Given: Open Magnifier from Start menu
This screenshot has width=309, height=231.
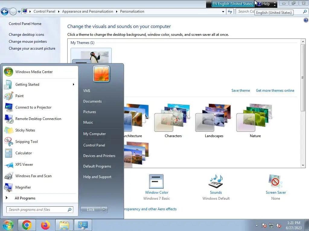Looking at the screenshot, I should point(40,187).
